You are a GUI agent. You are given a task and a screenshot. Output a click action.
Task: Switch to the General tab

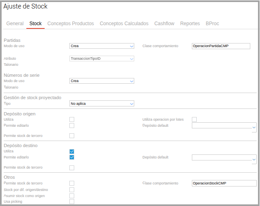(x=15, y=24)
